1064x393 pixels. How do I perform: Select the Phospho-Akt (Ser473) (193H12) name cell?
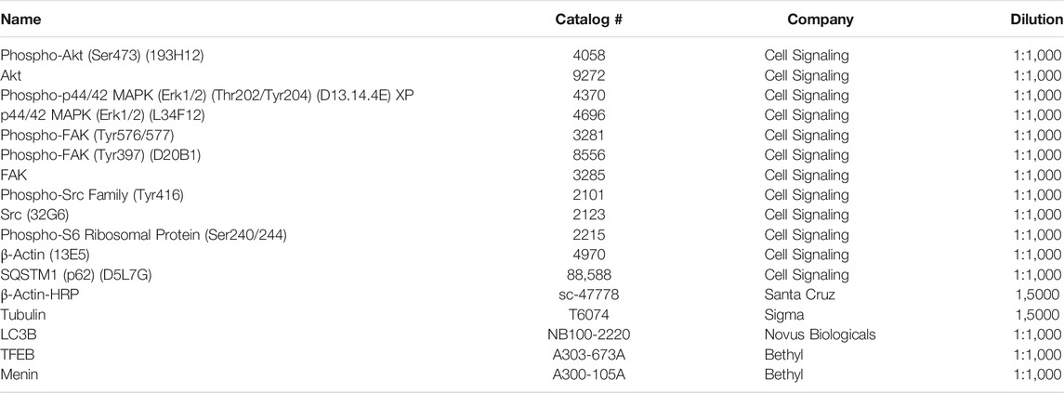102,55
